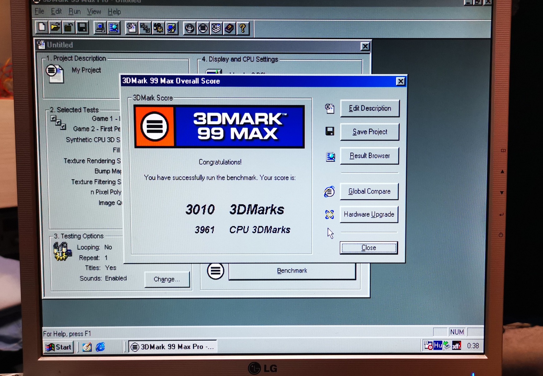This screenshot has width=543, height=376.
Task: Click the Congratulations! text
Action: tap(220, 162)
